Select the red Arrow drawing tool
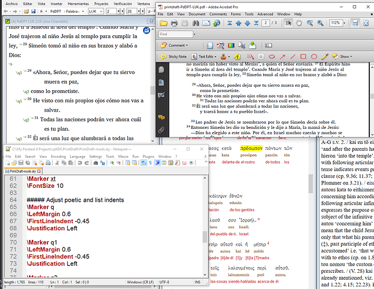This screenshot has width=374, height=289. pyautogui.click(x=283, y=57)
